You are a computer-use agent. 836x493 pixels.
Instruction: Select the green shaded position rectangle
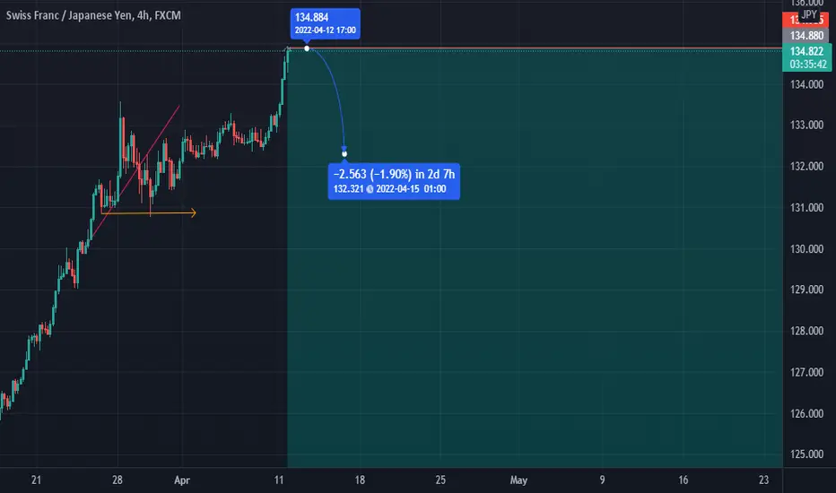[535, 258]
